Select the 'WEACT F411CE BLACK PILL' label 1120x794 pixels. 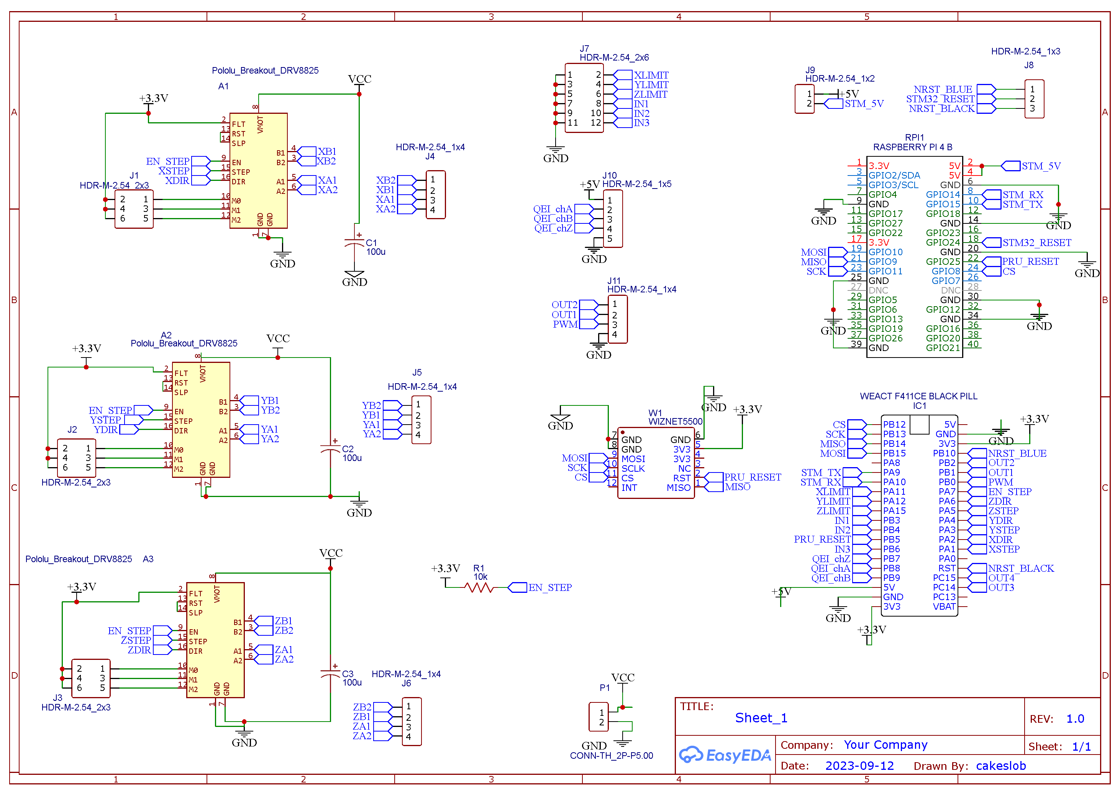coord(918,396)
